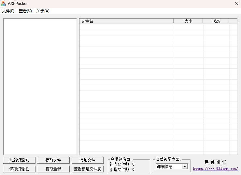Viewport: 241px width, 175px height.
Task: Expand the 详细信息 view type dropdown
Action: (x=185, y=167)
